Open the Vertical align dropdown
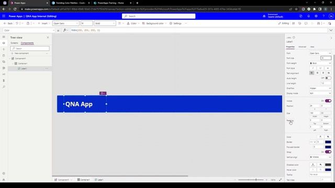This screenshot has height=188, width=335. coord(320,157)
